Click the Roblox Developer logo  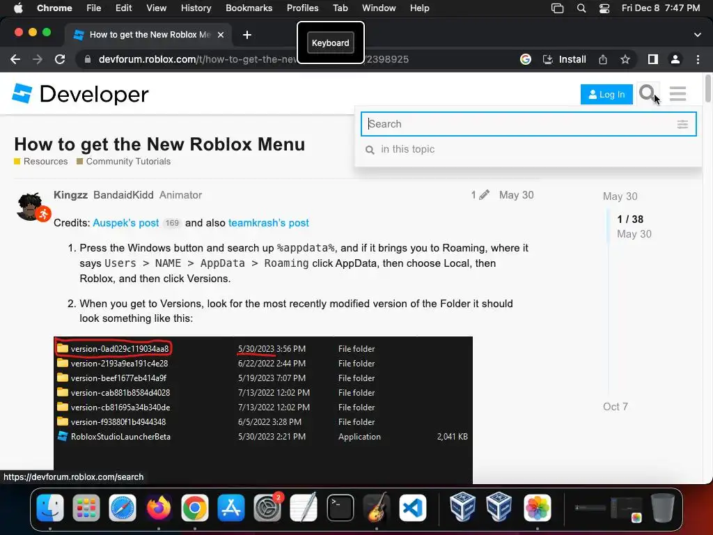(x=80, y=94)
